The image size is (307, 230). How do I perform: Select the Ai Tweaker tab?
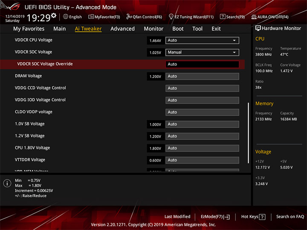pyautogui.click(x=88, y=29)
